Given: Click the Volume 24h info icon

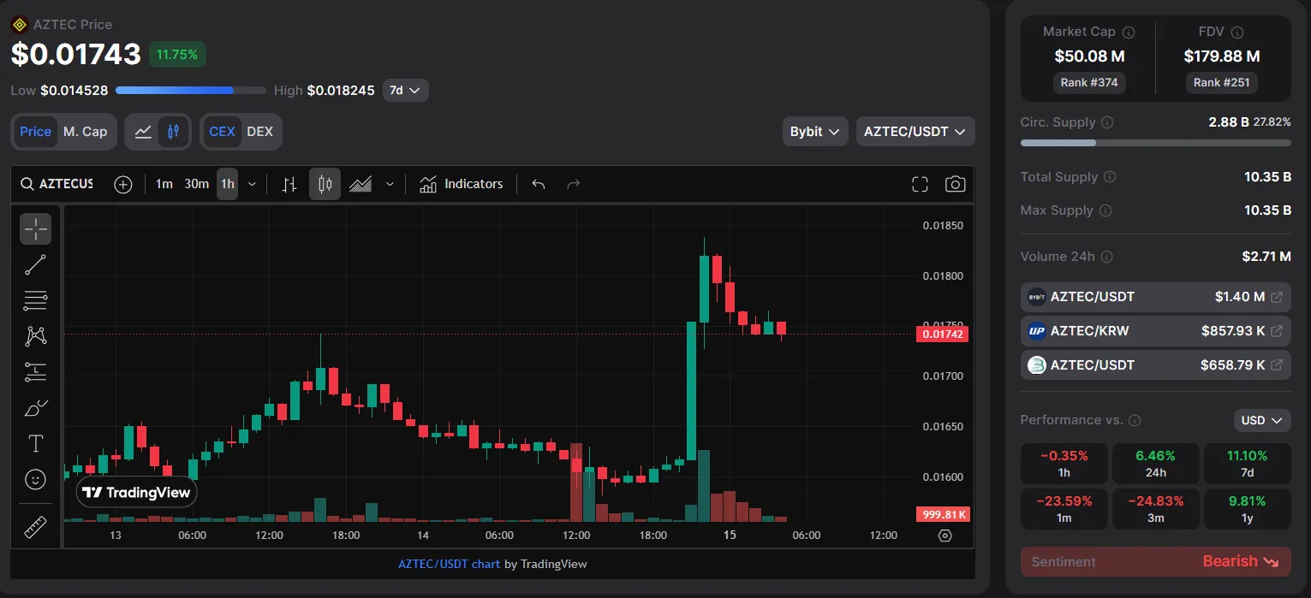Looking at the screenshot, I should 1106,257.
